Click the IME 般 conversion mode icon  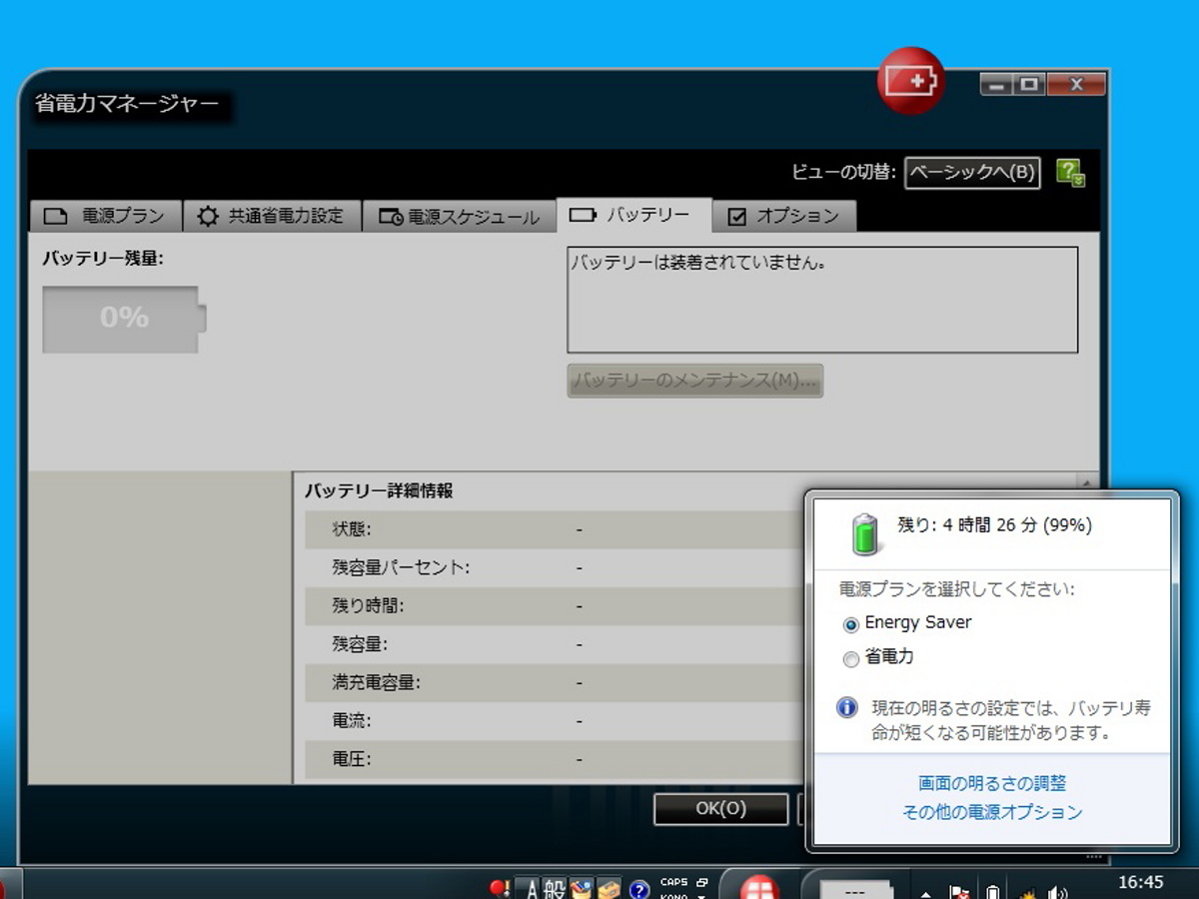pyautogui.click(x=555, y=889)
